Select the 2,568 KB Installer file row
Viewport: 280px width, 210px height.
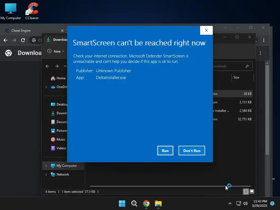[x=232, y=111]
